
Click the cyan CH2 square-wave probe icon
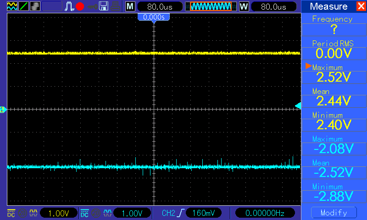(107, 213)
